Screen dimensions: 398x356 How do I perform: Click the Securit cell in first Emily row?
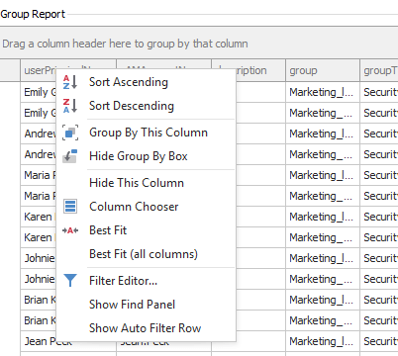click(x=379, y=92)
